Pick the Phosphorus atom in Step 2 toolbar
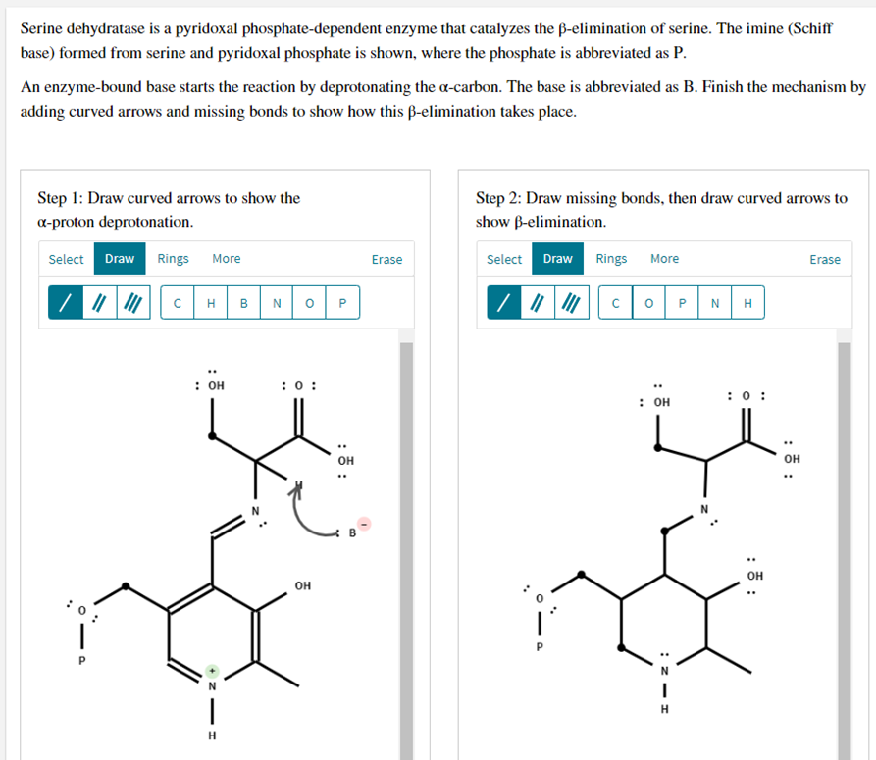The width and height of the screenshot is (876, 760). pyautogui.click(x=681, y=302)
